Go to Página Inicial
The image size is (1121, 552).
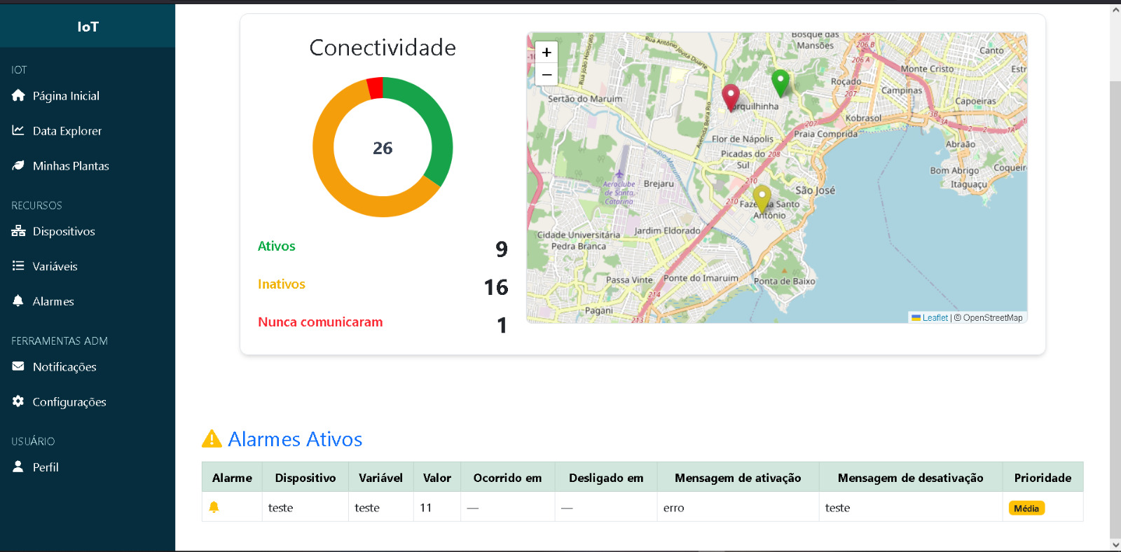66,96
